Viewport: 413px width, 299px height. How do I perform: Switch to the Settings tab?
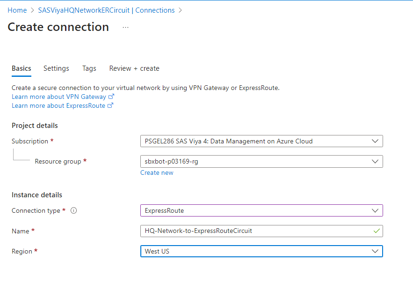[x=56, y=68]
